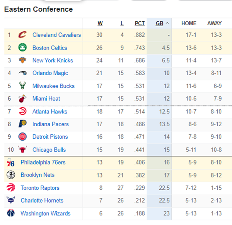
Task: Open the Detroit Pistons team link
Action: pos(50,137)
